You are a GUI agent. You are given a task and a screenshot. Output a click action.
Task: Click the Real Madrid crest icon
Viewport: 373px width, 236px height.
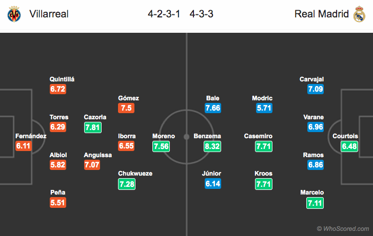point(359,14)
